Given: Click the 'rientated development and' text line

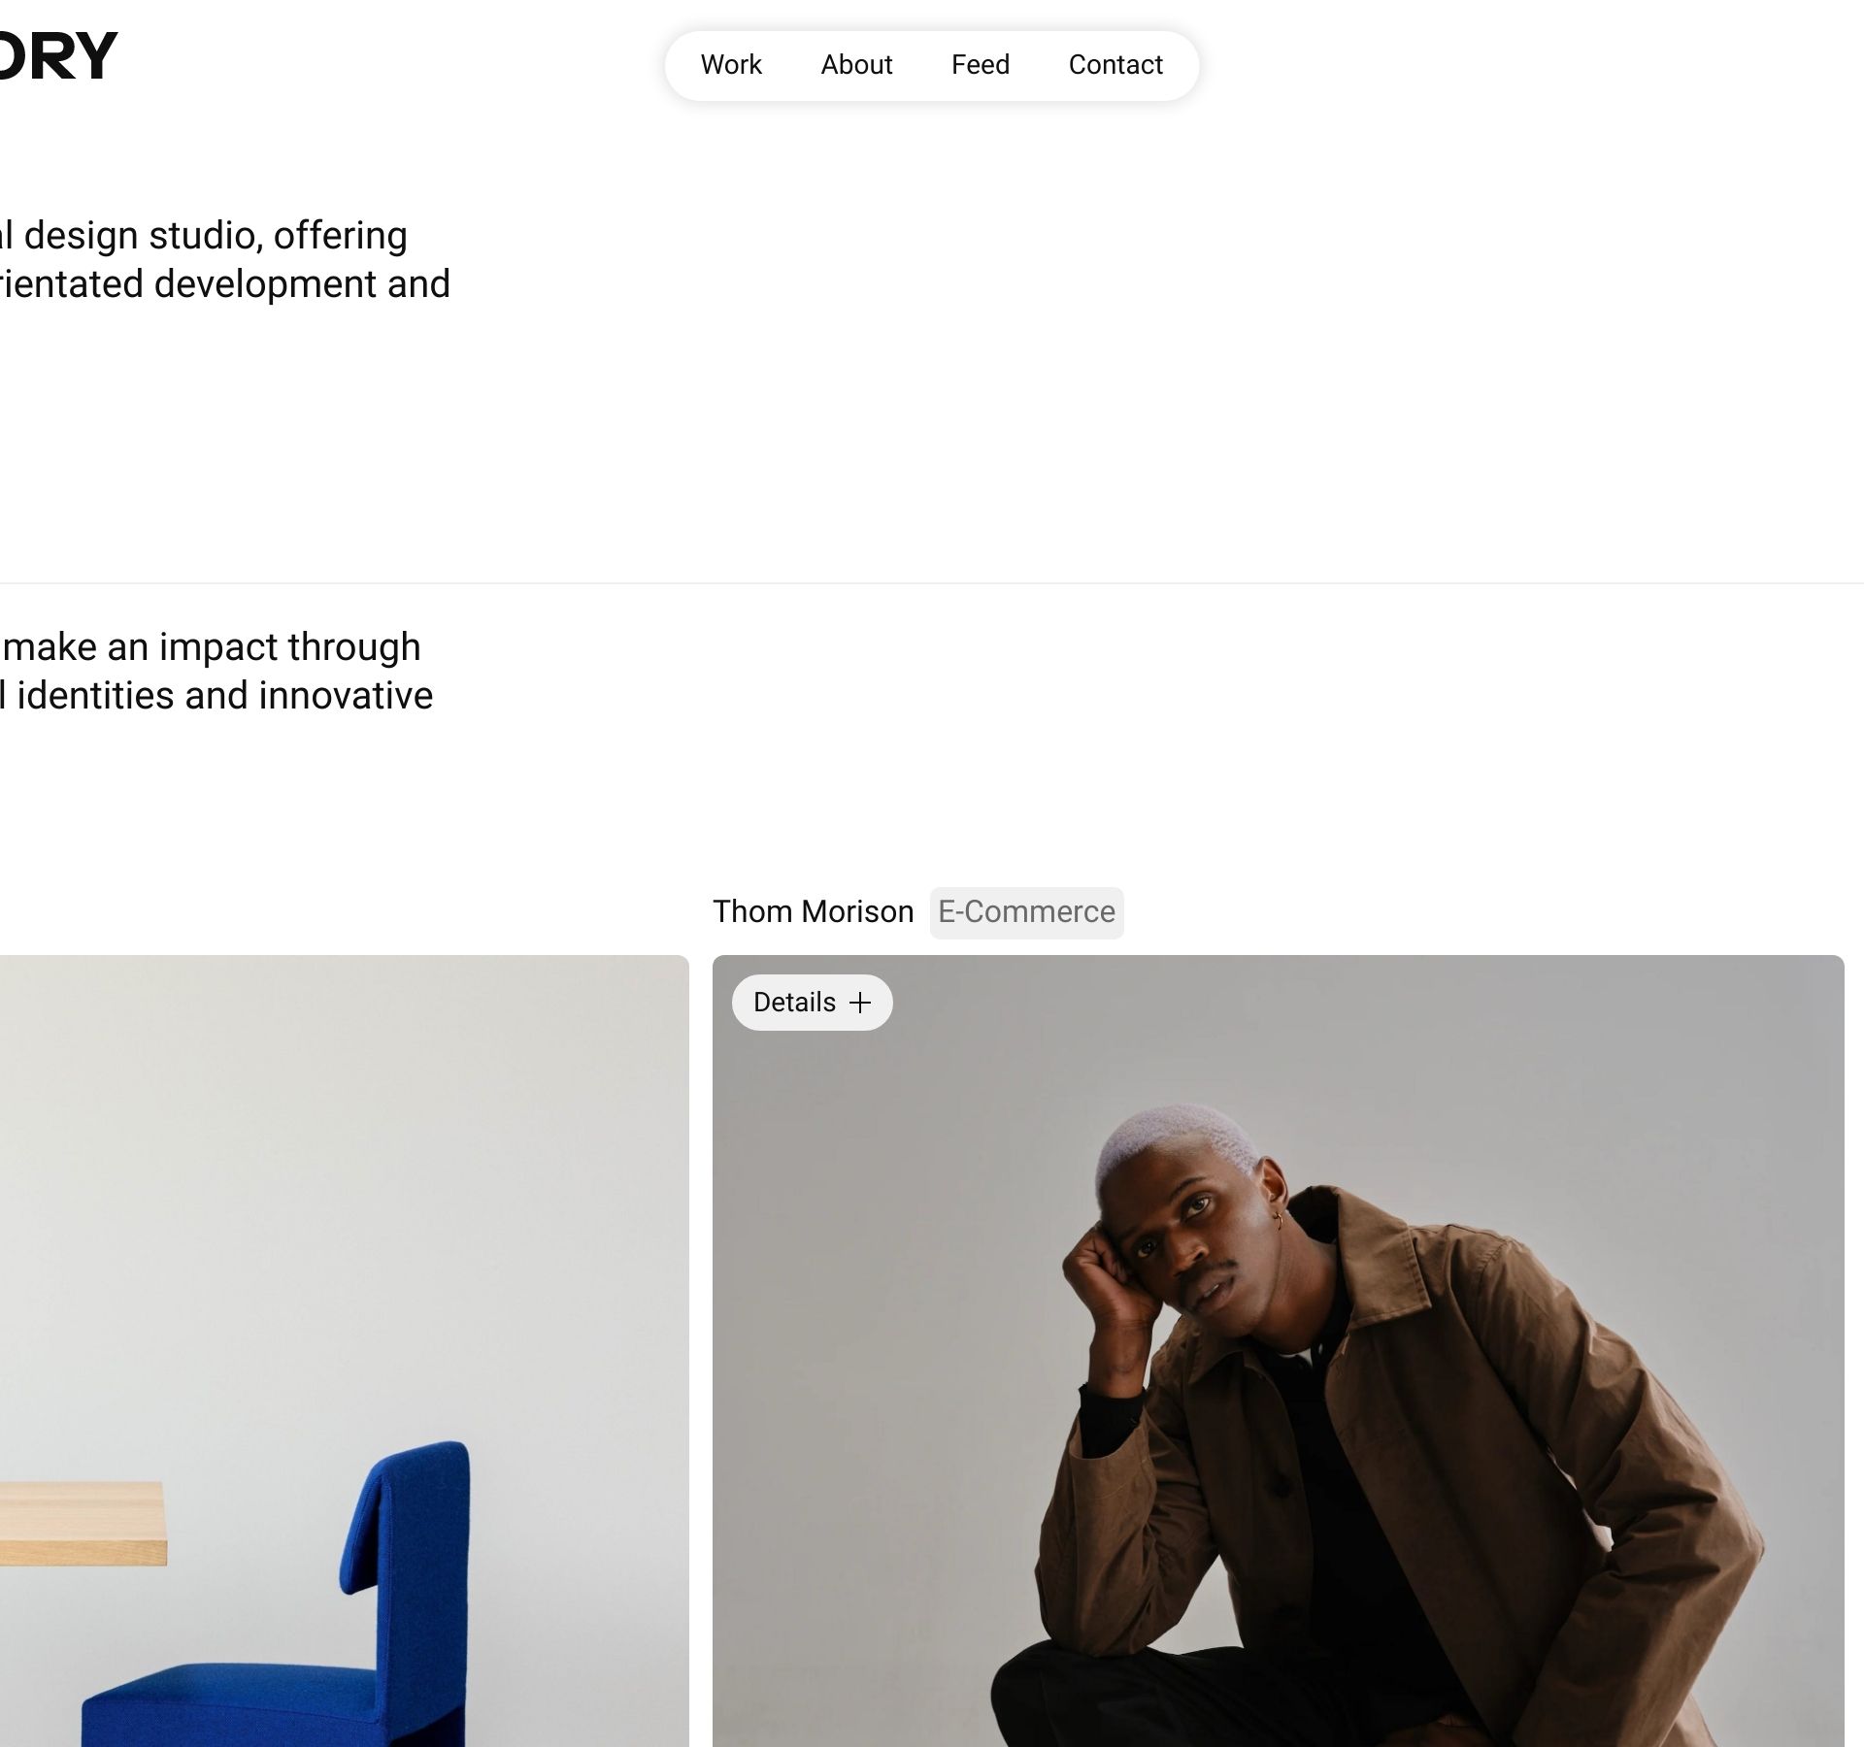Looking at the screenshot, I should 225,284.
